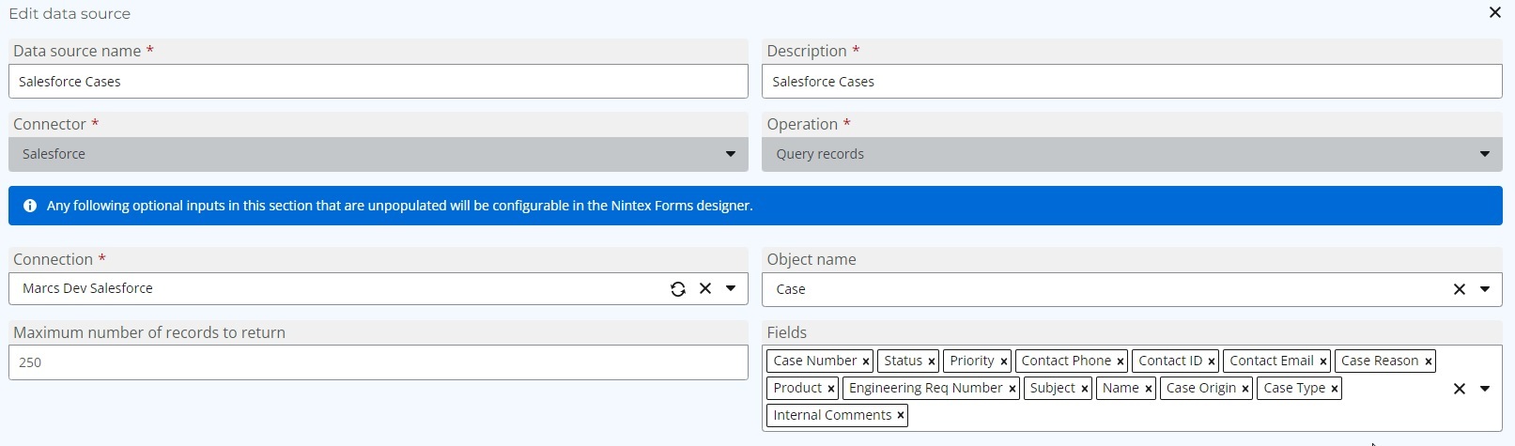Remove the Case Origin field tag
1515x446 pixels.
pos(1245,389)
